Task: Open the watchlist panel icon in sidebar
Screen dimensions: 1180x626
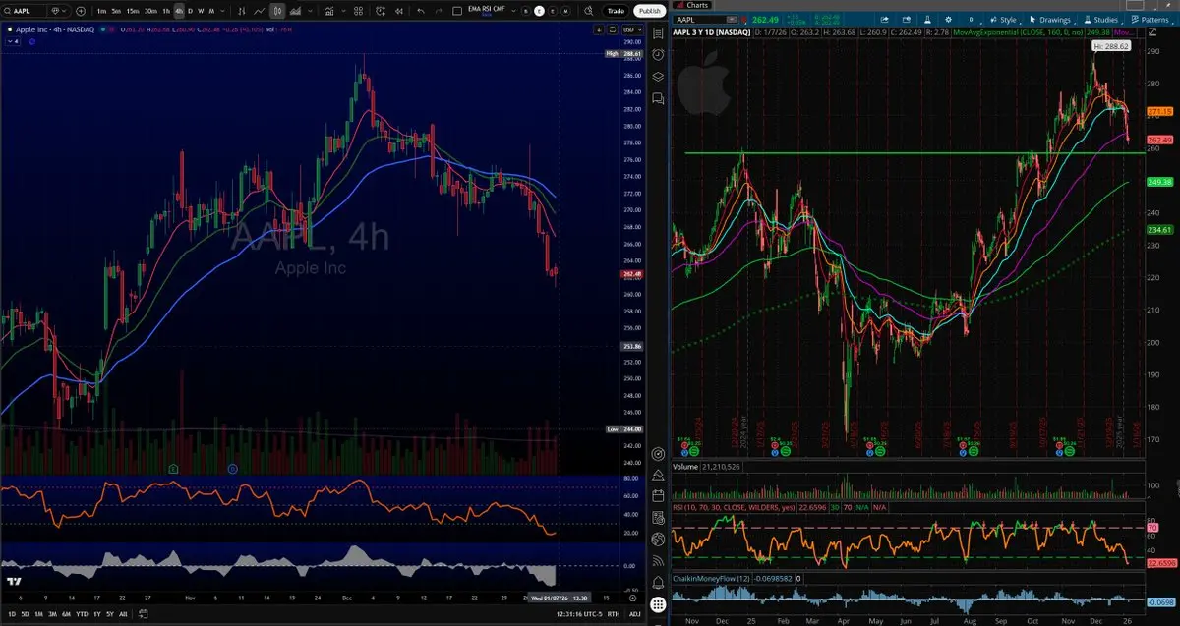Action: [x=658, y=33]
